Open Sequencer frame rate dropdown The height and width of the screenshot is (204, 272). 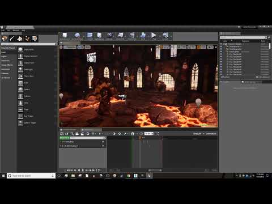149,134
